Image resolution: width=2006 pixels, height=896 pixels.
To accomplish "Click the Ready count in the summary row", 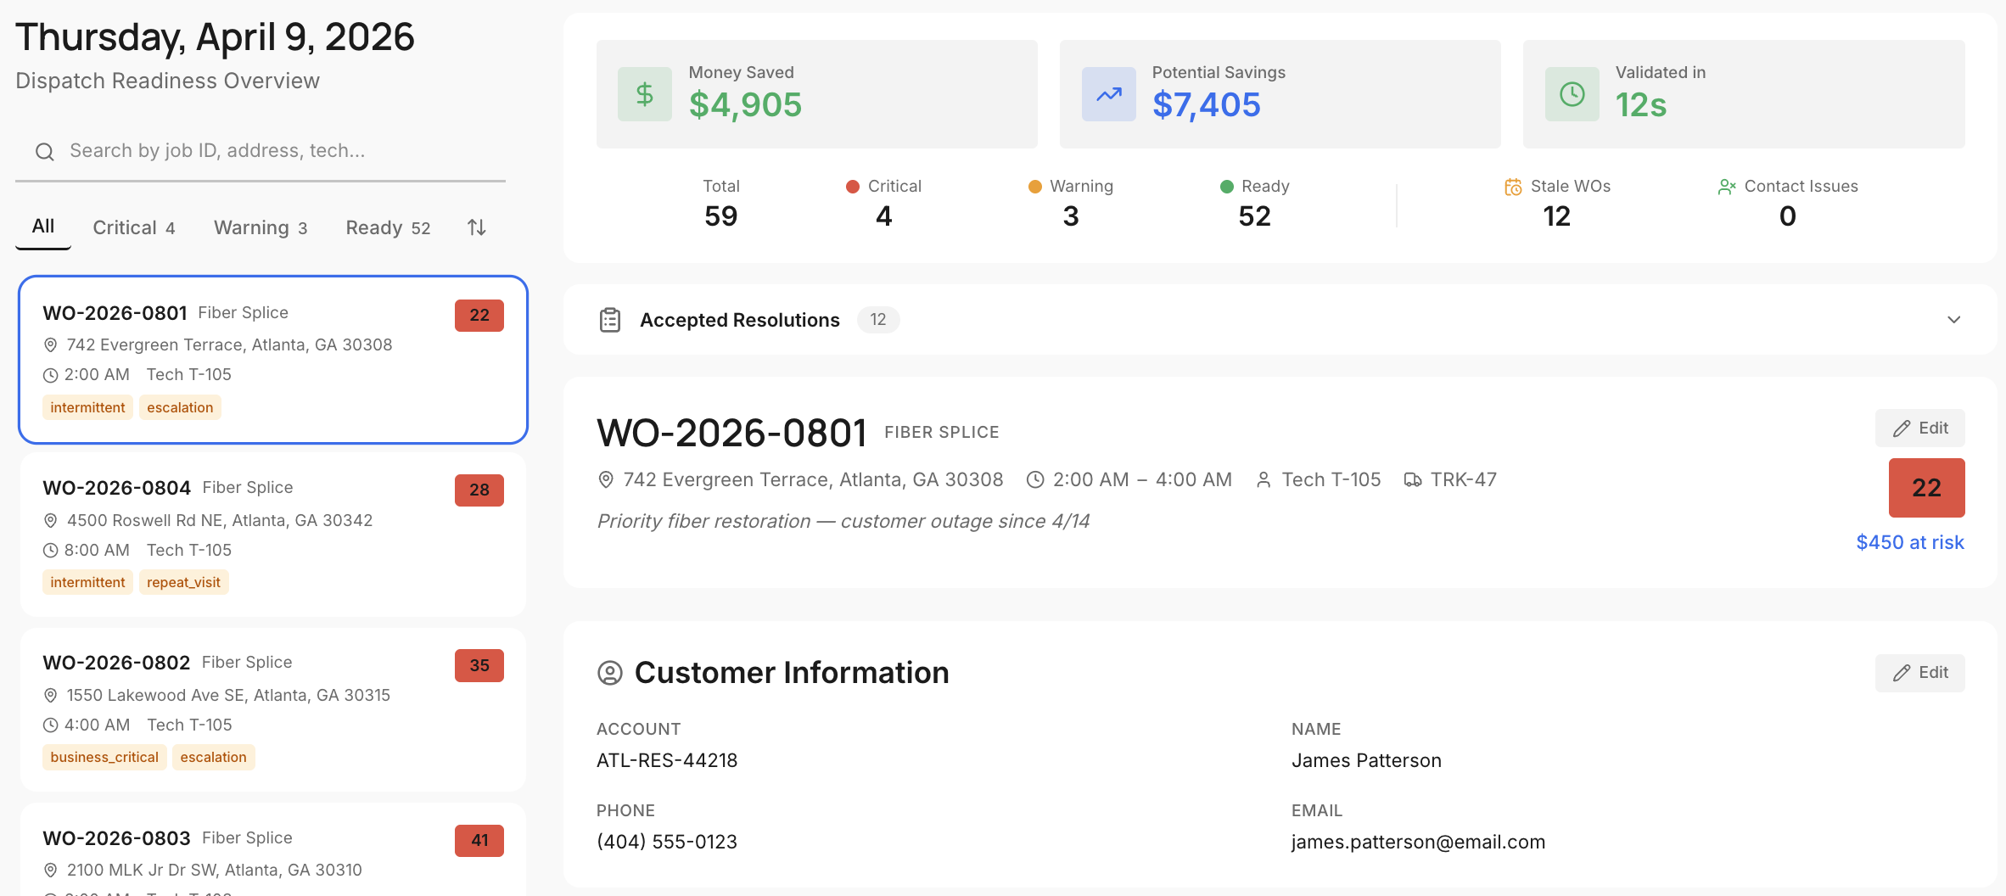I will (1255, 216).
